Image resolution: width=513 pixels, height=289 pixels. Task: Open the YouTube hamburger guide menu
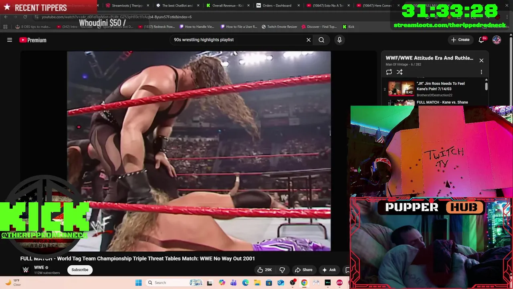pyautogui.click(x=10, y=40)
